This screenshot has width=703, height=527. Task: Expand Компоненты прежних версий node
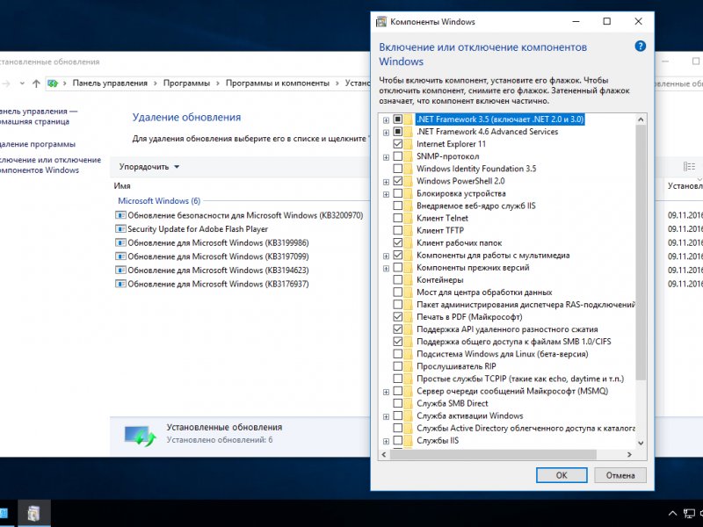pos(386,269)
